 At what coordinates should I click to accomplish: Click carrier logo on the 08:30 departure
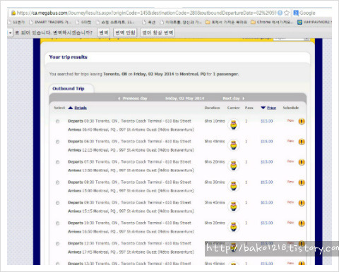[x=234, y=186]
